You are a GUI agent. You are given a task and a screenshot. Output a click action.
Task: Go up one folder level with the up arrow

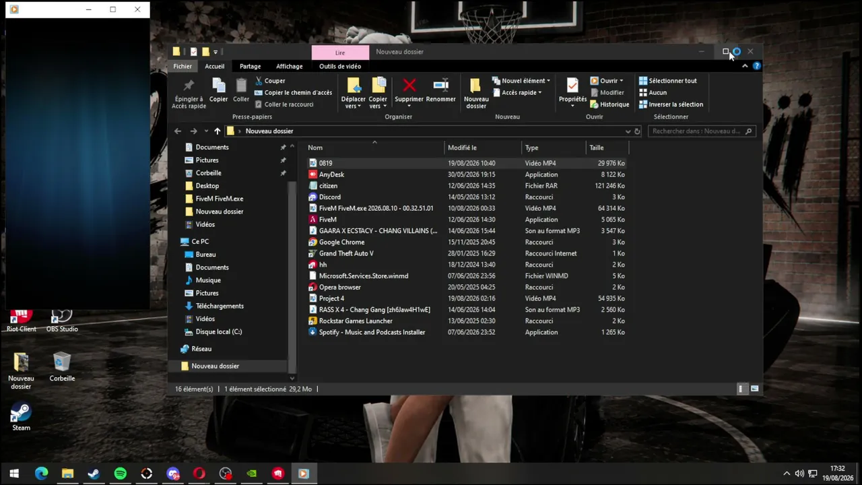point(217,131)
